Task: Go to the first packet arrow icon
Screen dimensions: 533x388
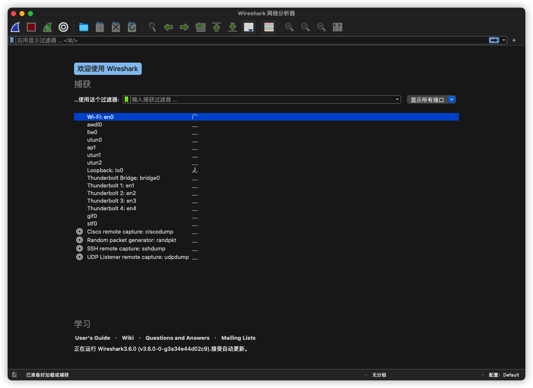Action: coord(217,28)
